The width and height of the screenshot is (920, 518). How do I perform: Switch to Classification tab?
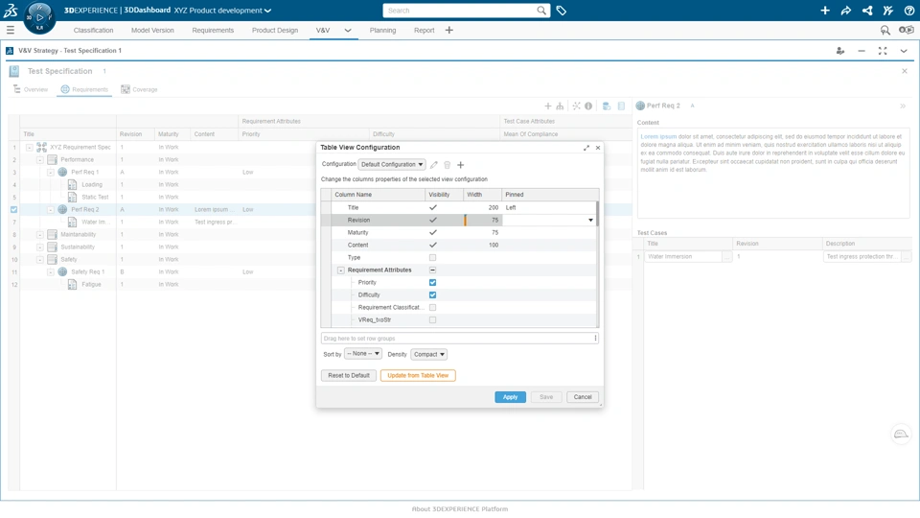pos(93,30)
